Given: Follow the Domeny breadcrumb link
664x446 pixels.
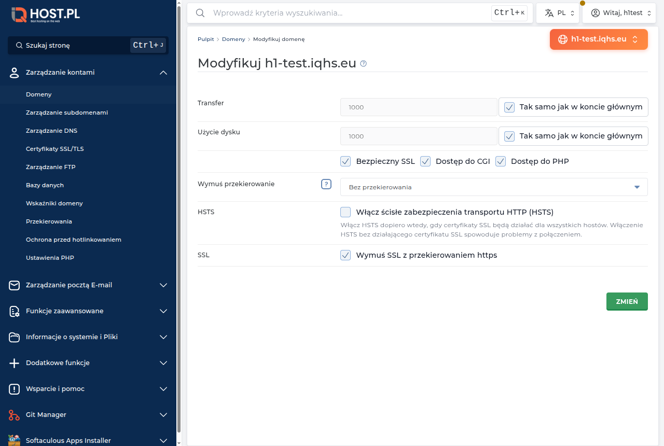Looking at the screenshot, I should click(x=233, y=39).
